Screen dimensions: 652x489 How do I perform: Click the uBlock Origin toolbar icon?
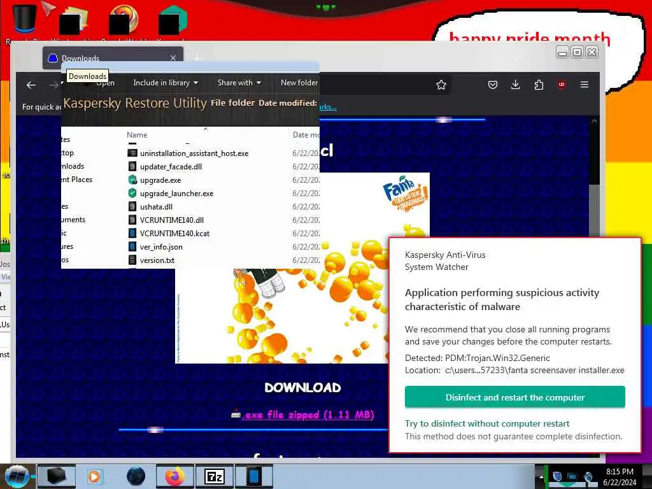click(562, 85)
